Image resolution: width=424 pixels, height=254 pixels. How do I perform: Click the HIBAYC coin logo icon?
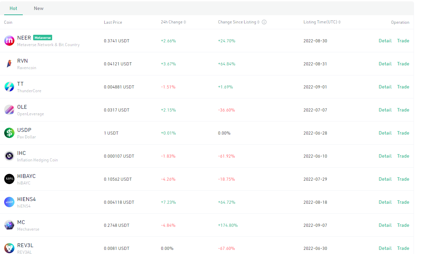9,179
